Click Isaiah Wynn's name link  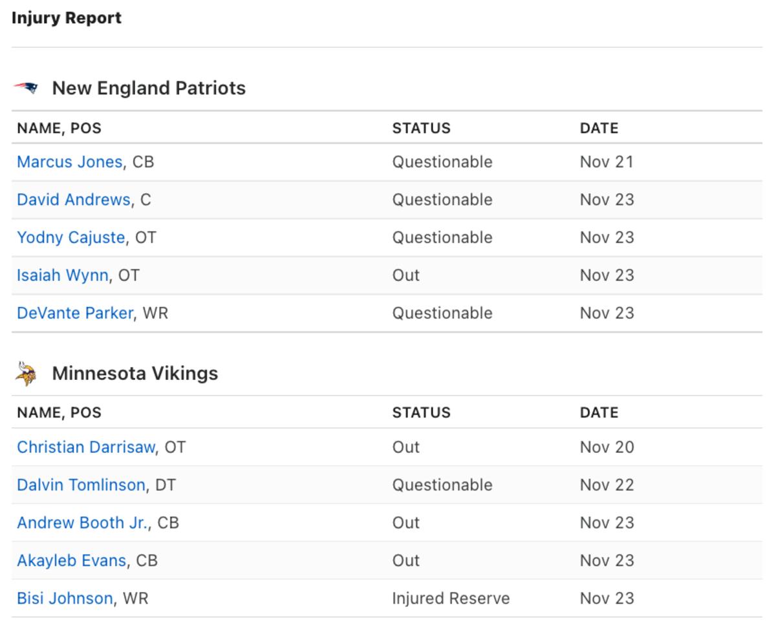point(62,275)
